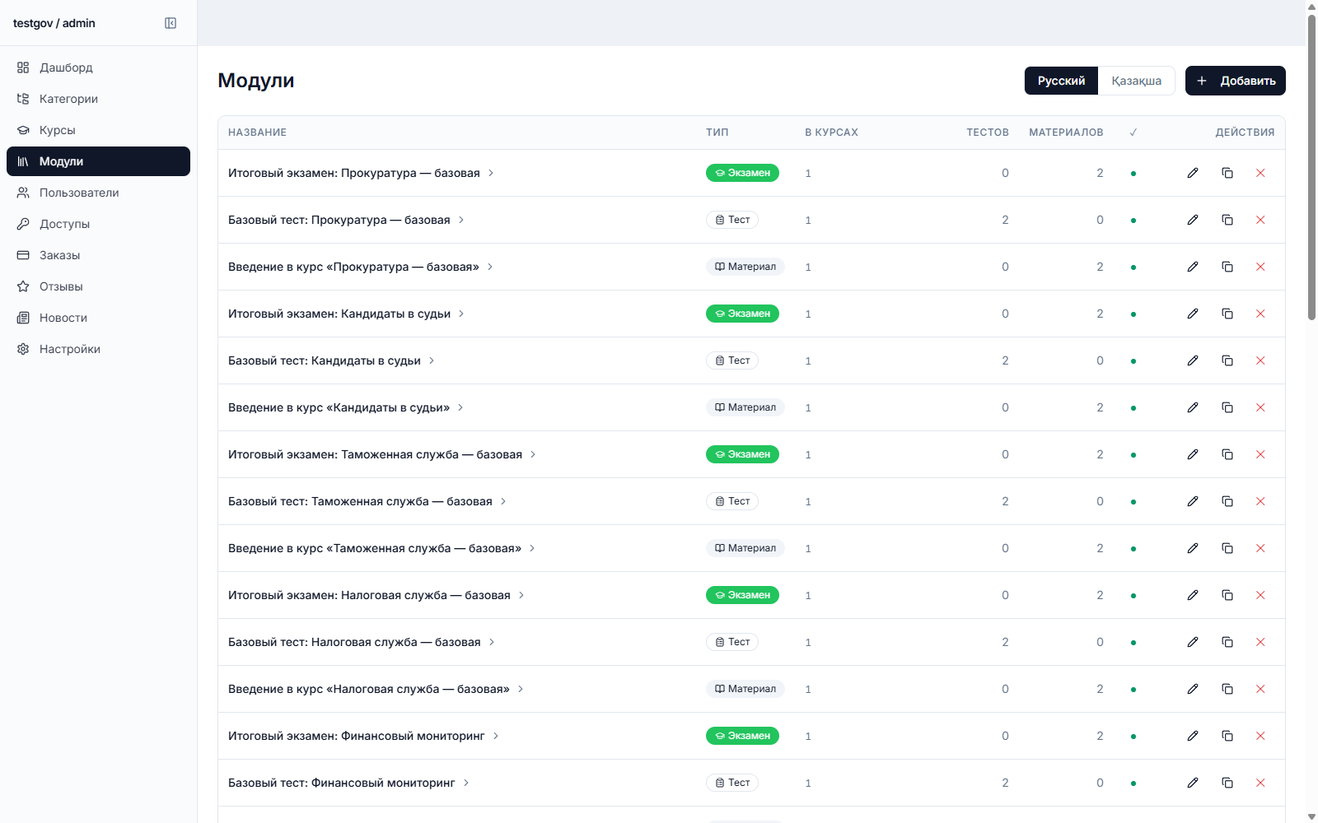This screenshot has height=823, width=1318.
Task: Edit 'Итоговый экзамен: Налоговая служба — базовая'
Action: 1193,595
